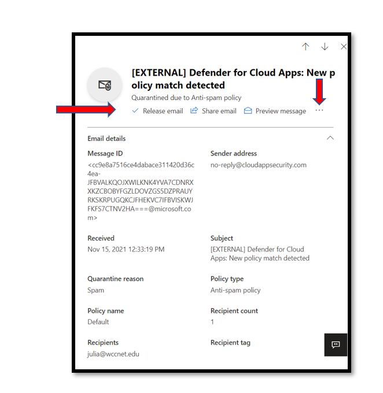Go to previous item with up arrow

pos(305,47)
